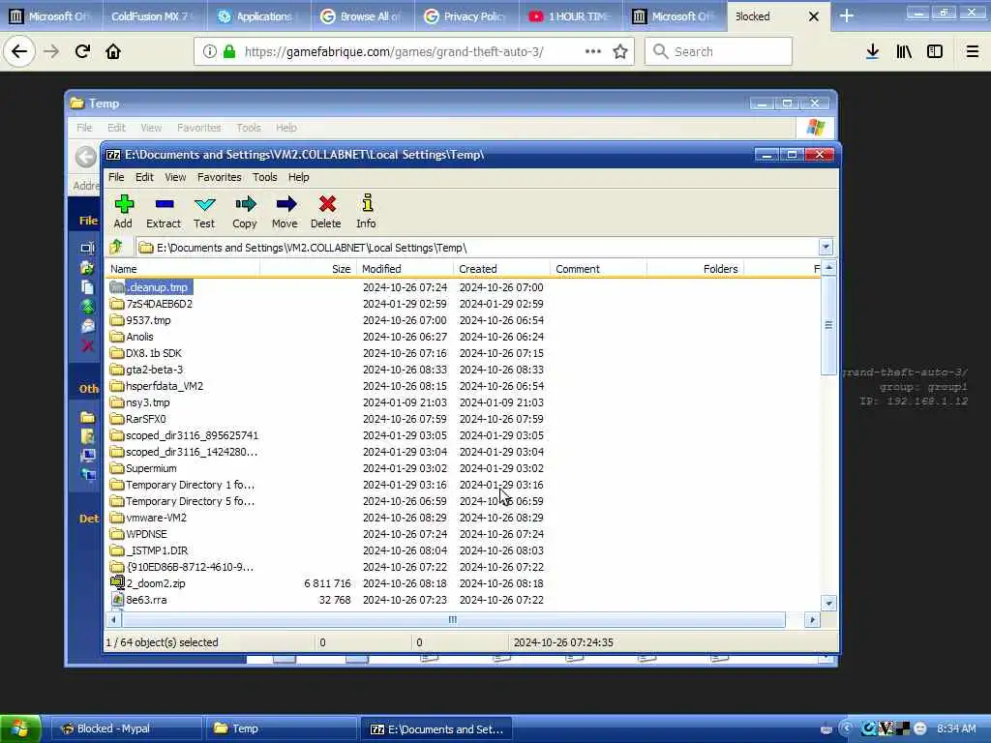The image size is (991, 743).
Task: Open the Tools menu in 7-Zip
Action: click(265, 177)
